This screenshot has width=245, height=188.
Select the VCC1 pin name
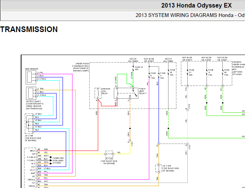click(x=33, y=170)
